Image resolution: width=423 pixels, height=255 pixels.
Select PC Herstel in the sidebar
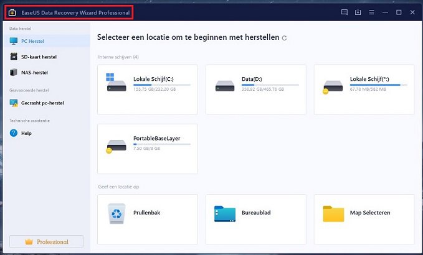(x=32, y=42)
